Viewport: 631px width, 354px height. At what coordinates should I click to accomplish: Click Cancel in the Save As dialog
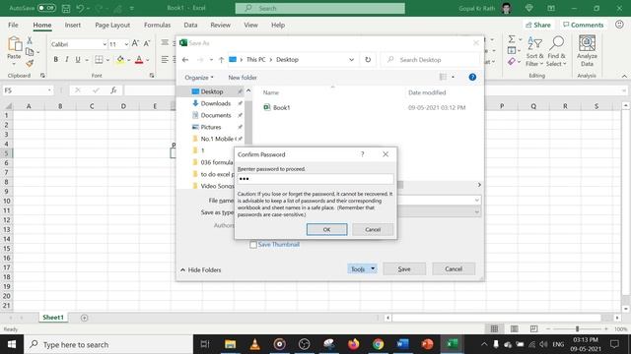click(454, 268)
